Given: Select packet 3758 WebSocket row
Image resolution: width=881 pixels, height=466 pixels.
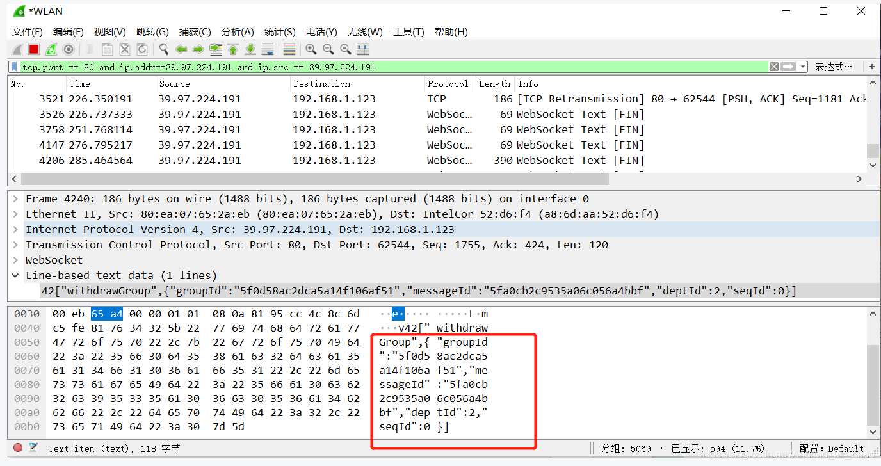Looking at the screenshot, I should point(437,130).
